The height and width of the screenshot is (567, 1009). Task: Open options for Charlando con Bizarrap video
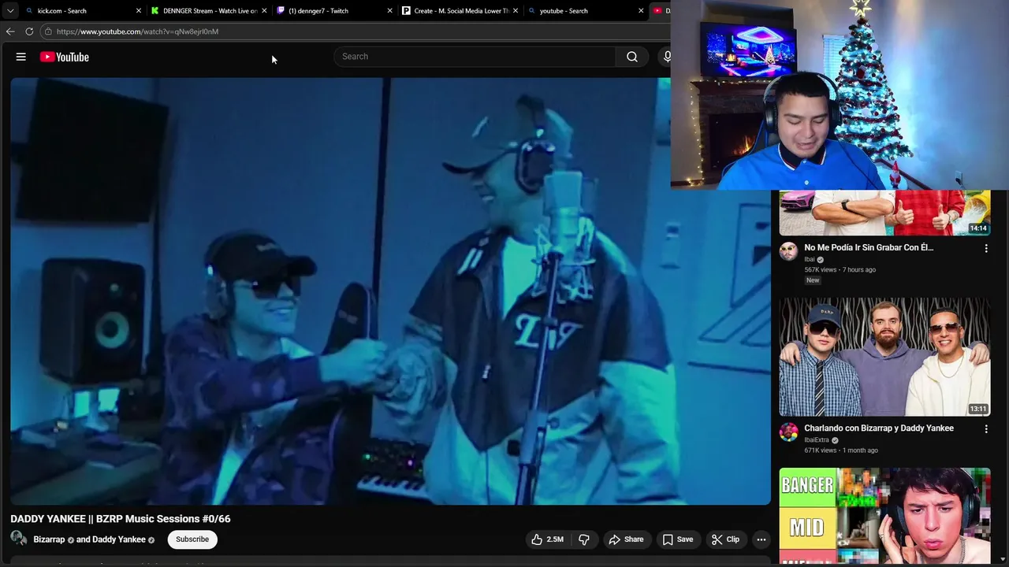click(985, 429)
